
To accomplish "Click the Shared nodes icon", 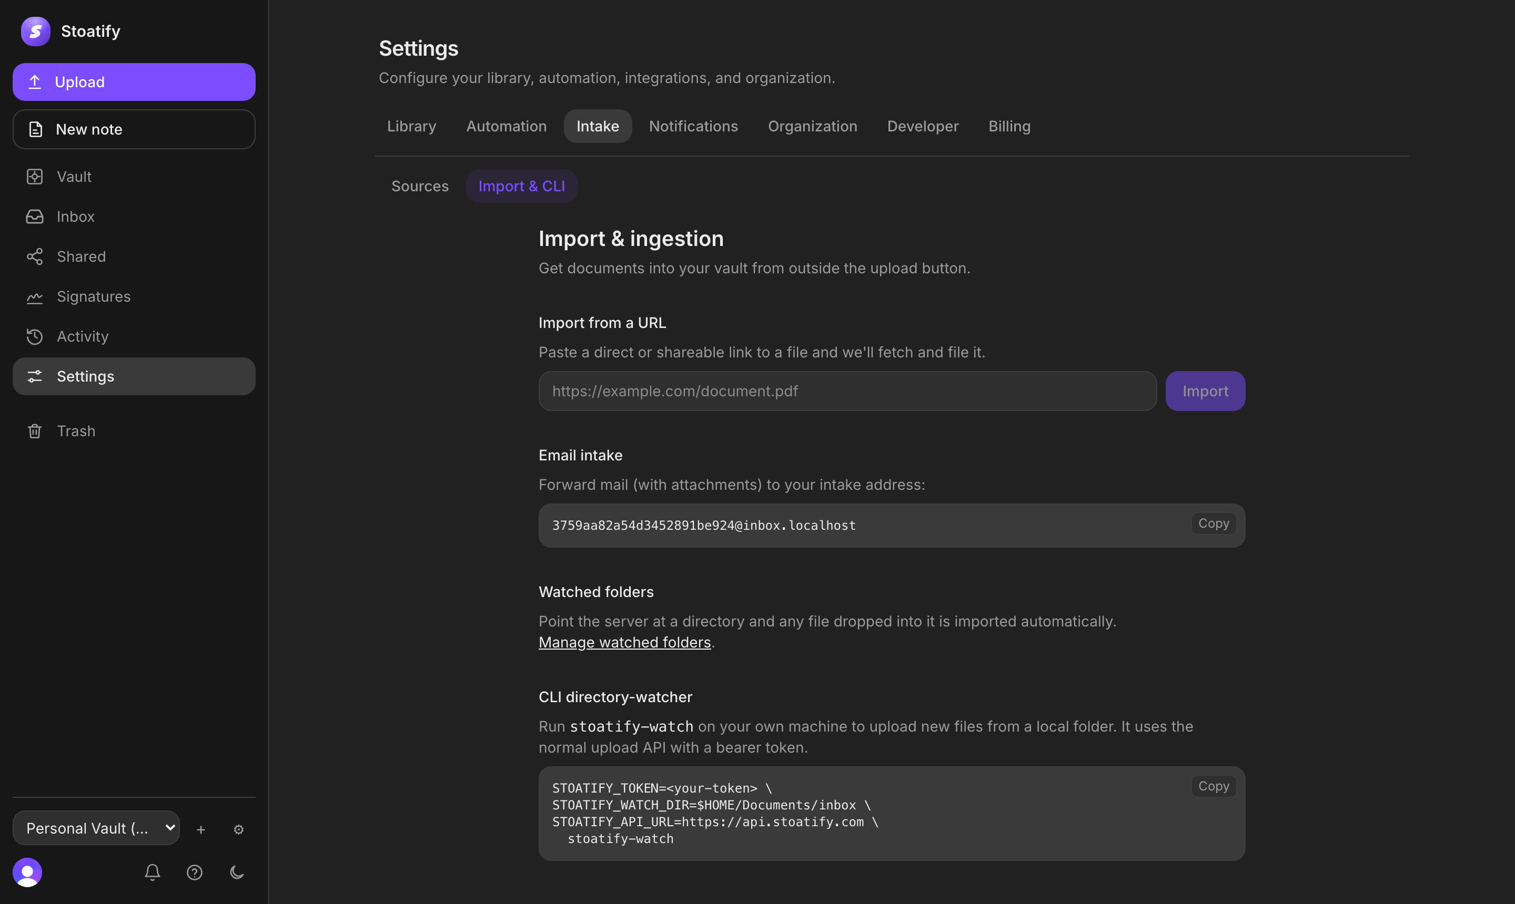I will 35,256.
